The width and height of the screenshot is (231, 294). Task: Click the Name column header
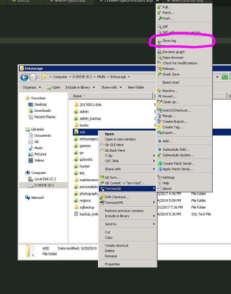pyautogui.click(x=111, y=96)
